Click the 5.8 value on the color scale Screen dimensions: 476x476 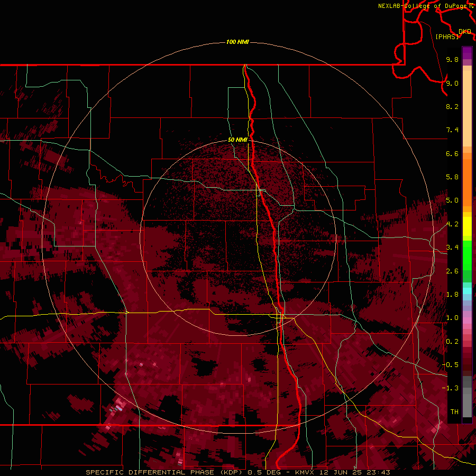pyautogui.click(x=452, y=177)
